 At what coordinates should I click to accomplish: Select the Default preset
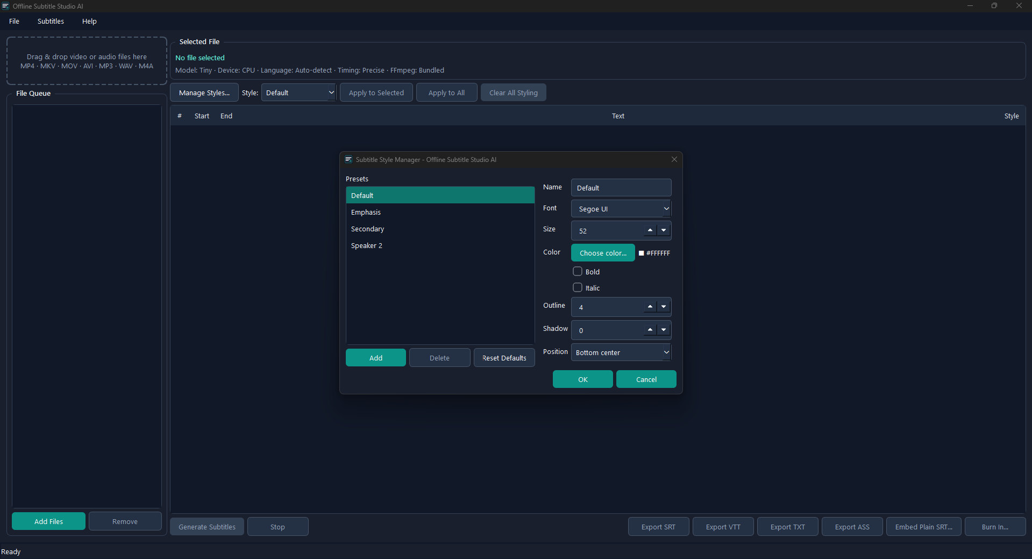pyautogui.click(x=440, y=195)
